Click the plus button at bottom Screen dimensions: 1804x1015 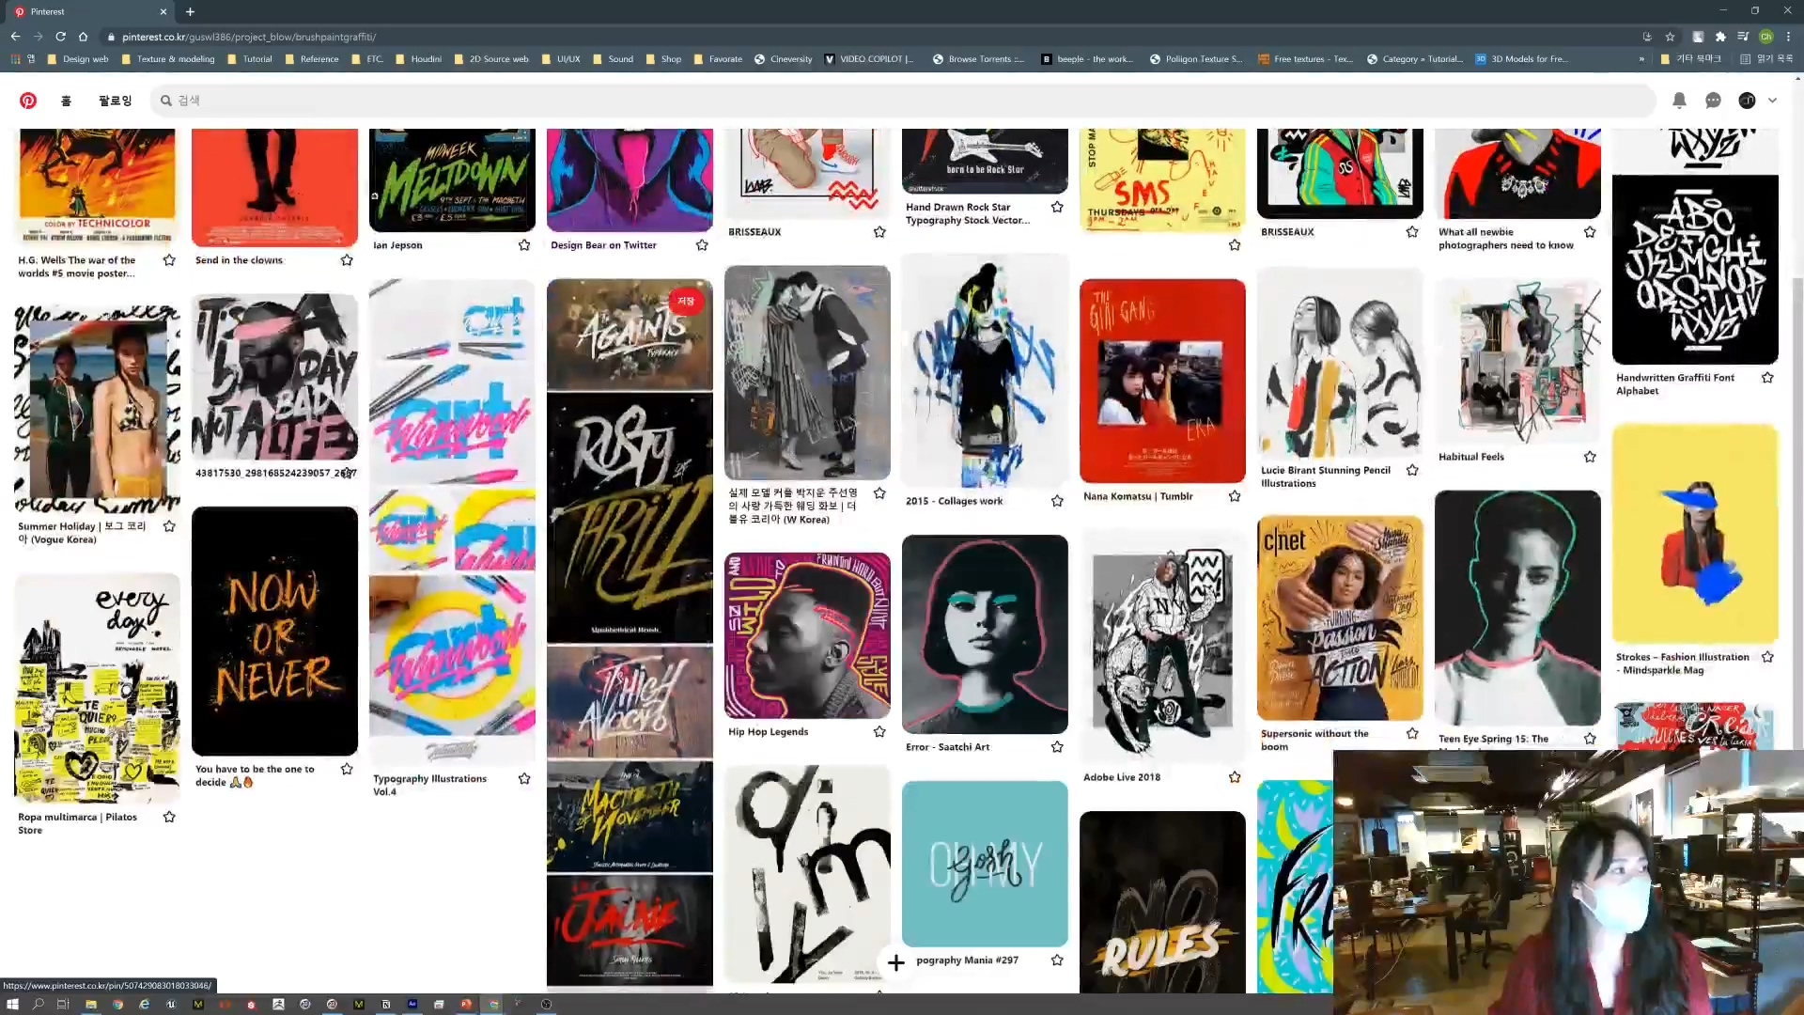point(895,962)
